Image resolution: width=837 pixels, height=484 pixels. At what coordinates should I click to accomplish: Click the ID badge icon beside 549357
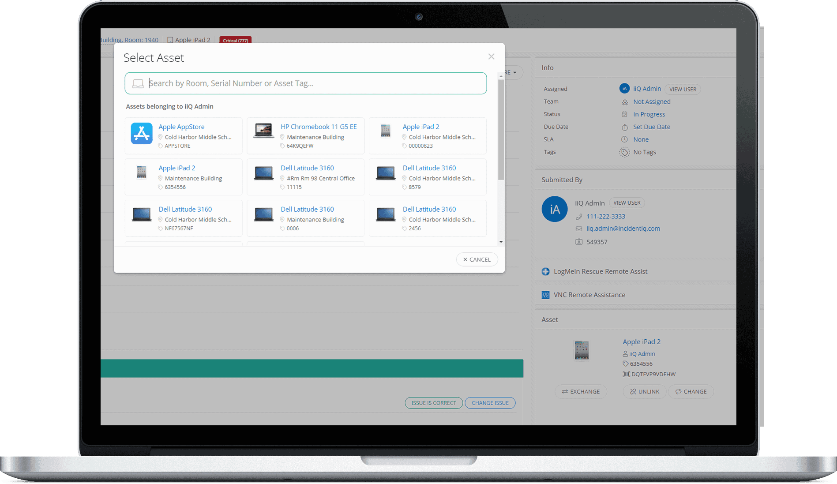pos(579,242)
